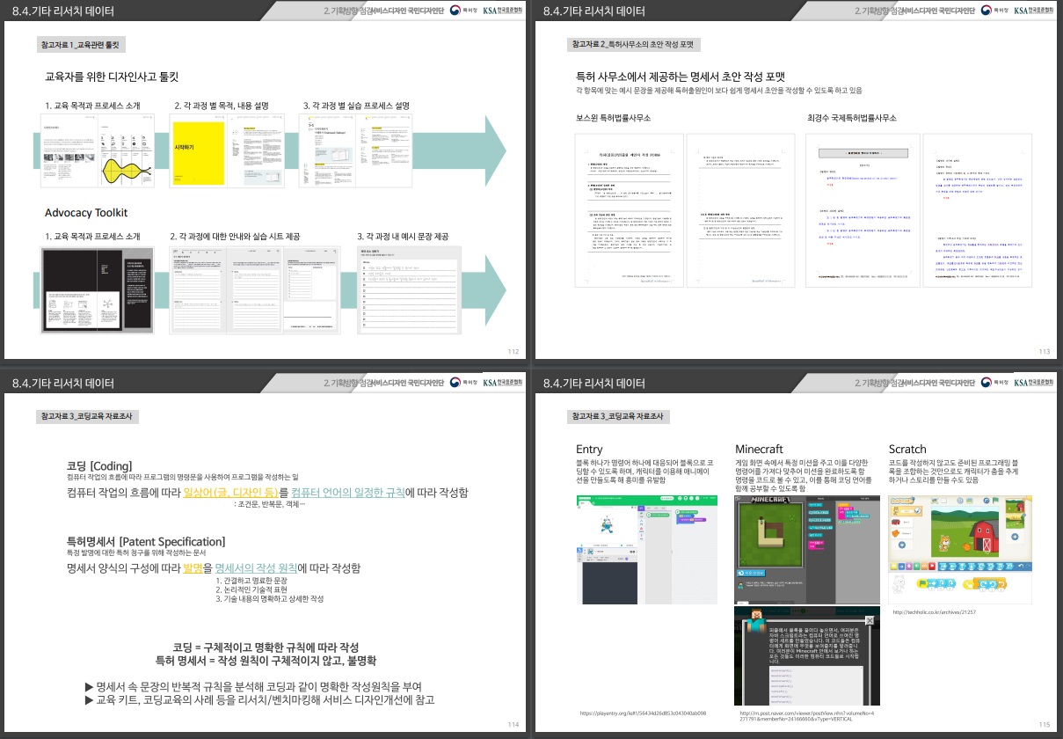Screen dimensions: 1063x739
Task: Open the m.post.naver.com source link
Action: pyautogui.click(x=806, y=715)
